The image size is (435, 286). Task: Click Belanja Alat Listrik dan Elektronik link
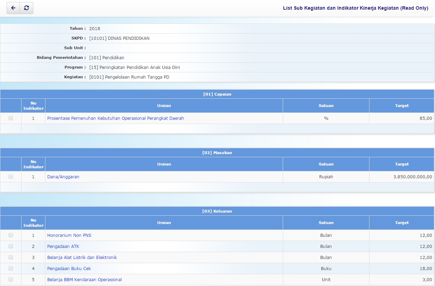82,258
